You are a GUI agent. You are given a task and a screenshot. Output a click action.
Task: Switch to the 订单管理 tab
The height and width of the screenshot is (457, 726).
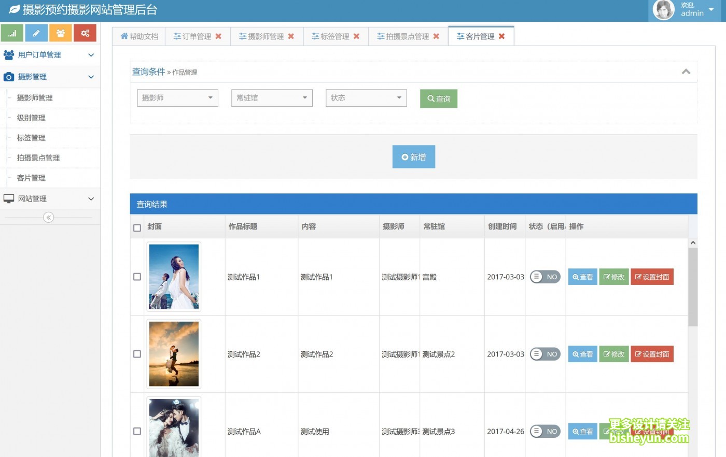coord(197,36)
